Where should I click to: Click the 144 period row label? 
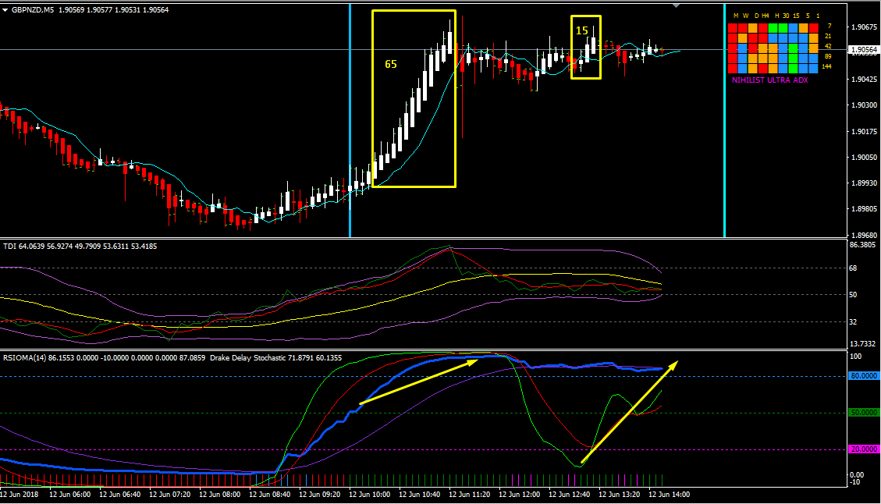coord(826,66)
